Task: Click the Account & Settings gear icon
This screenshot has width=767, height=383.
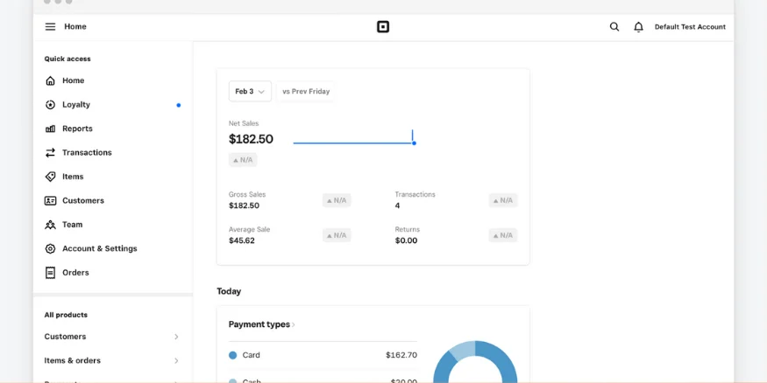Action: click(x=50, y=248)
